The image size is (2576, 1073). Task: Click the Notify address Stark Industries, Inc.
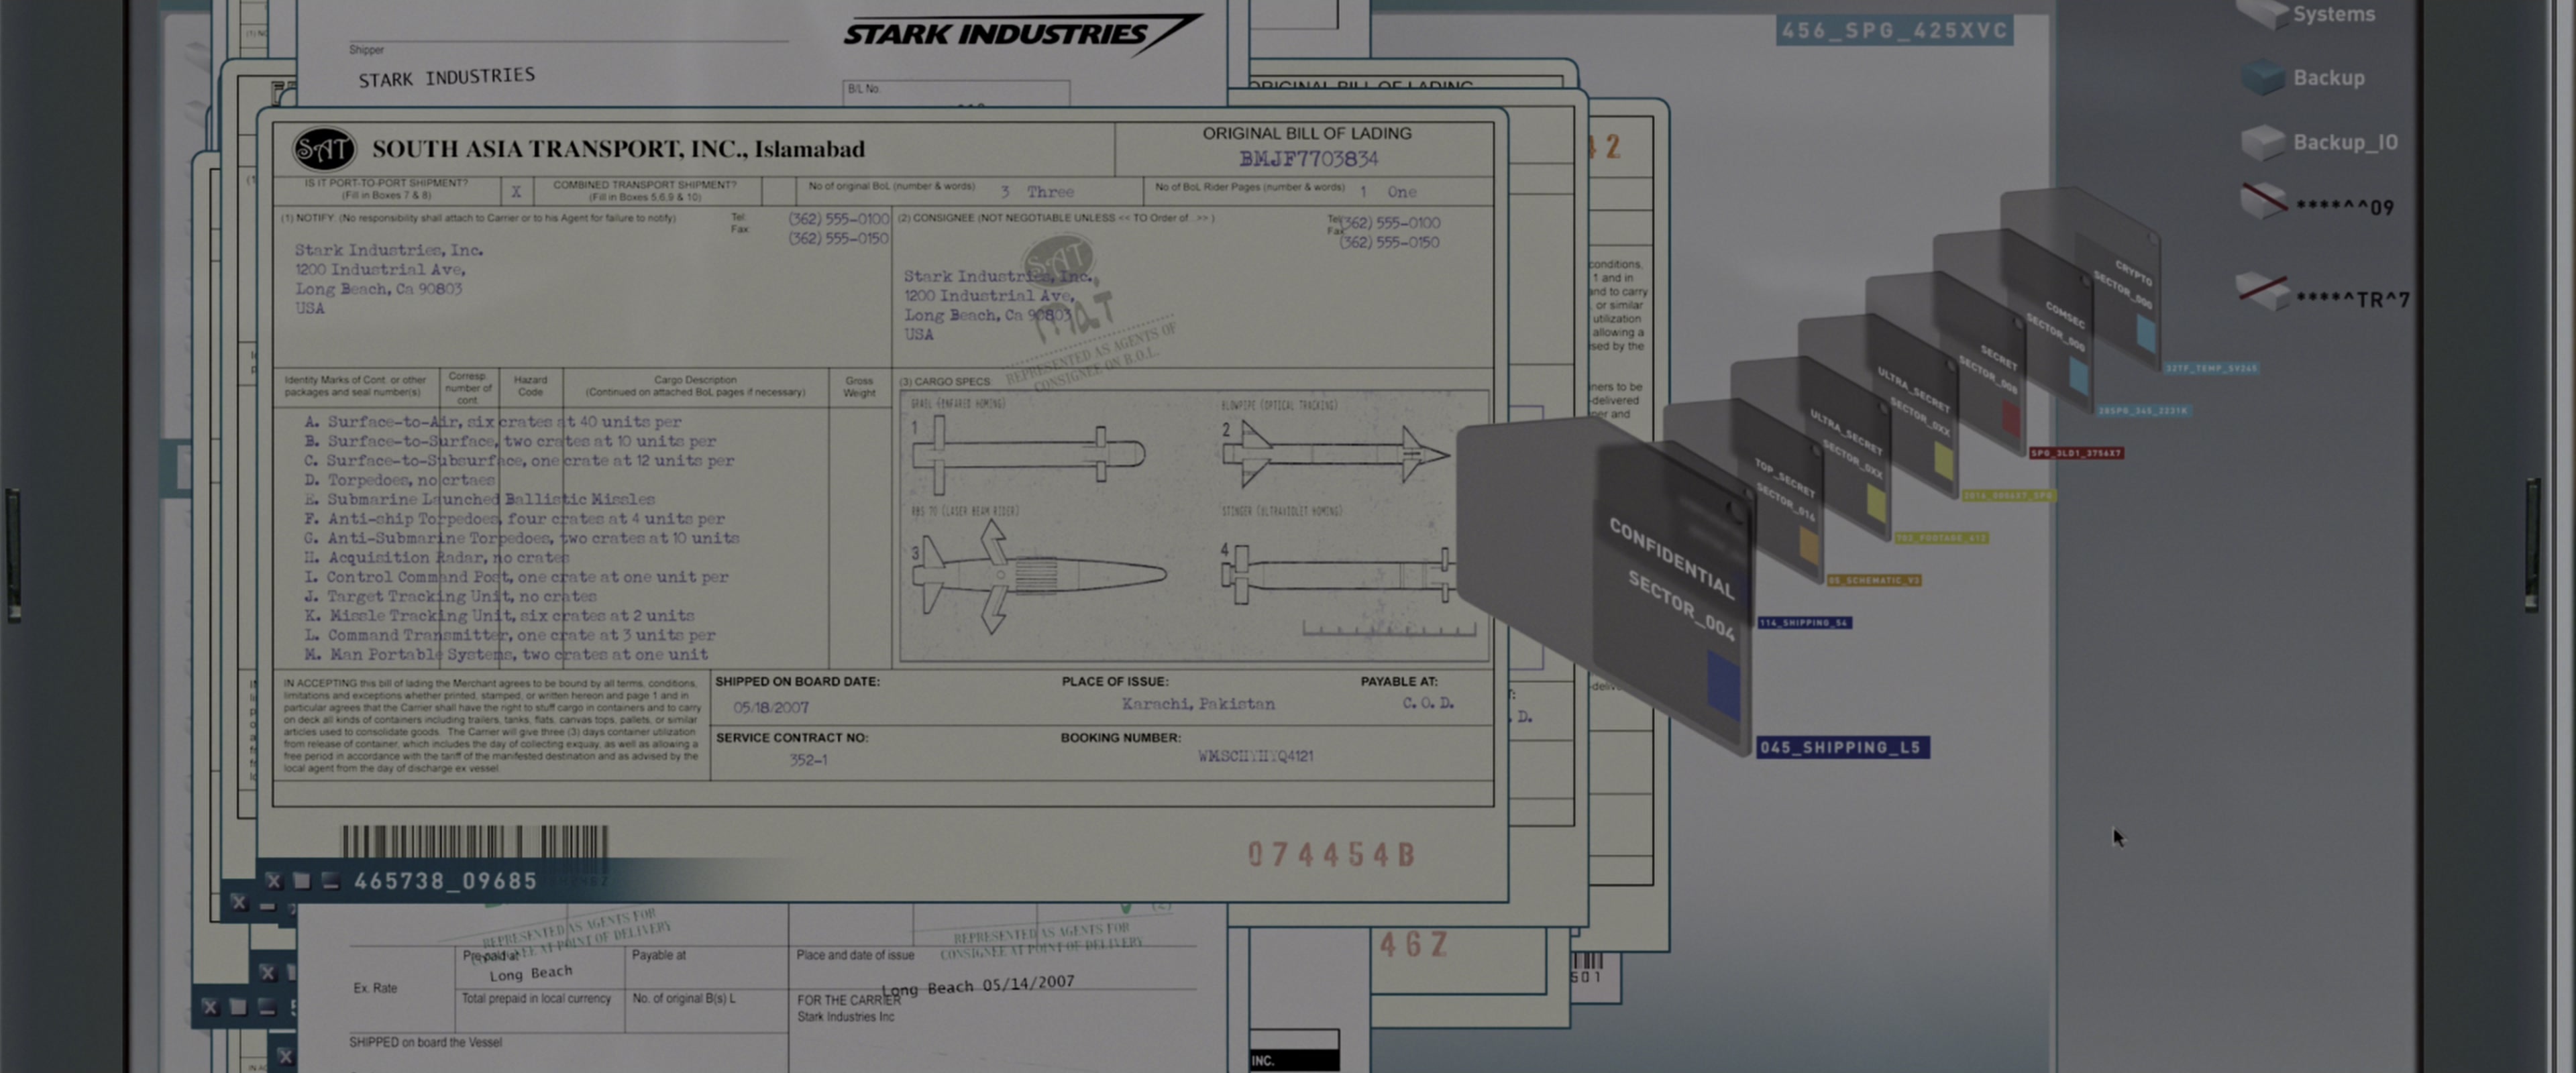coord(389,279)
